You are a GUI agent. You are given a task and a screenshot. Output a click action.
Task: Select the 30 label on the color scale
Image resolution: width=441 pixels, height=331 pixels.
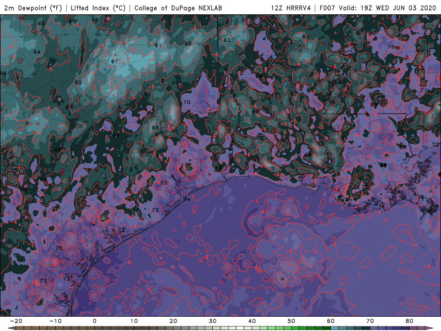(213, 321)
